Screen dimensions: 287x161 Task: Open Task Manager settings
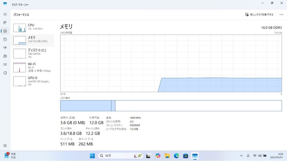pos(5,145)
